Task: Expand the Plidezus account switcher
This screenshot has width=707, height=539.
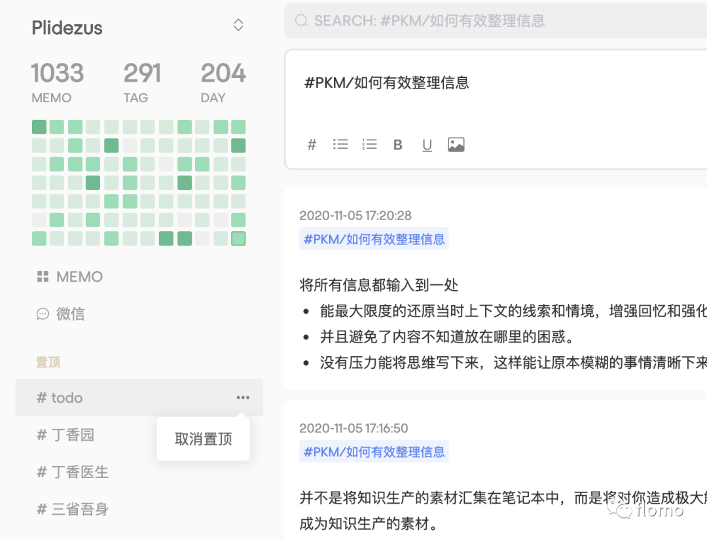Action: [x=238, y=25]
